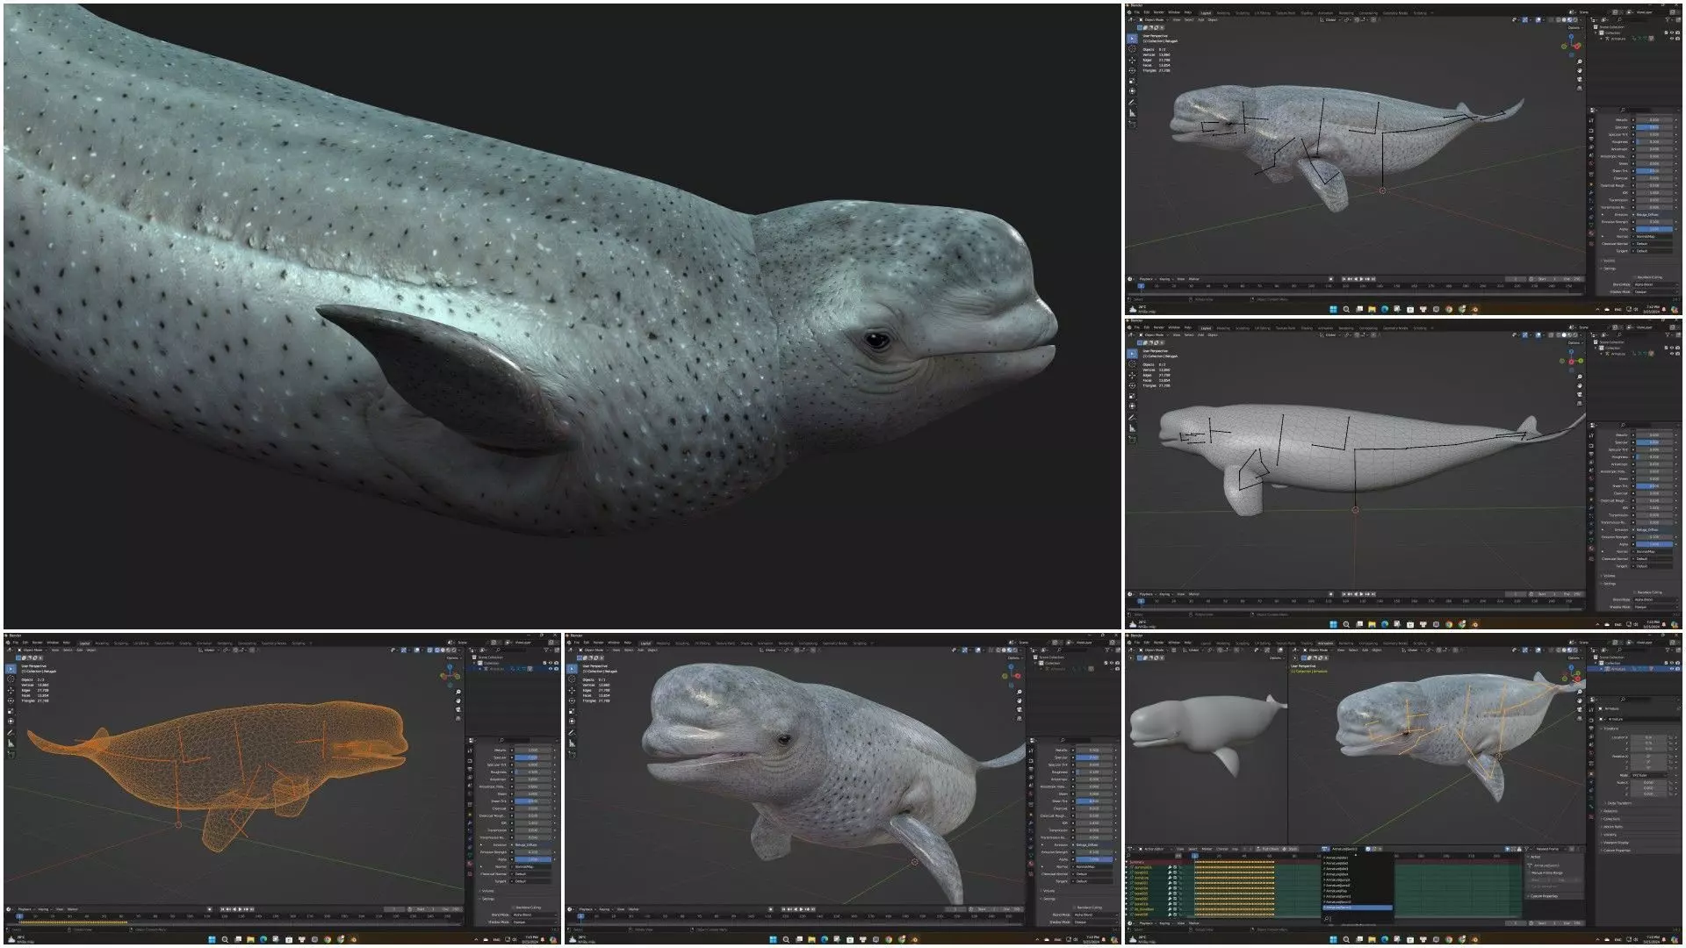This screenshot has height=948, width=1686.
Task: Open Render menu in black-rig textured whale window
Action: 1159,12
